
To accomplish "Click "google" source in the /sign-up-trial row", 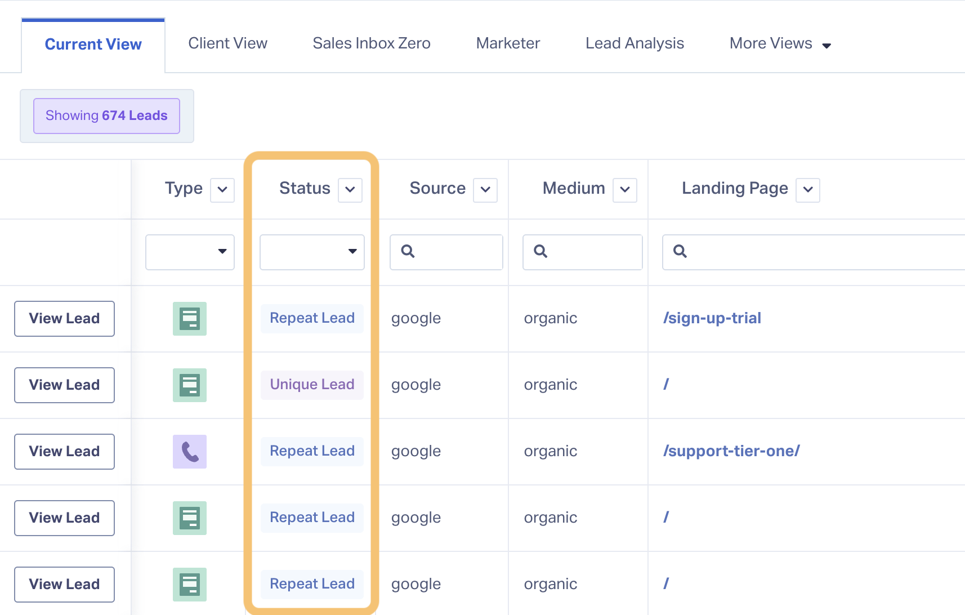I will [416, 319].
